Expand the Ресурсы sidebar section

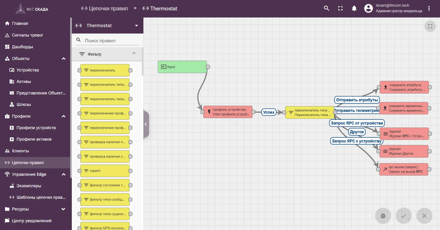click(x=63, y=209)
